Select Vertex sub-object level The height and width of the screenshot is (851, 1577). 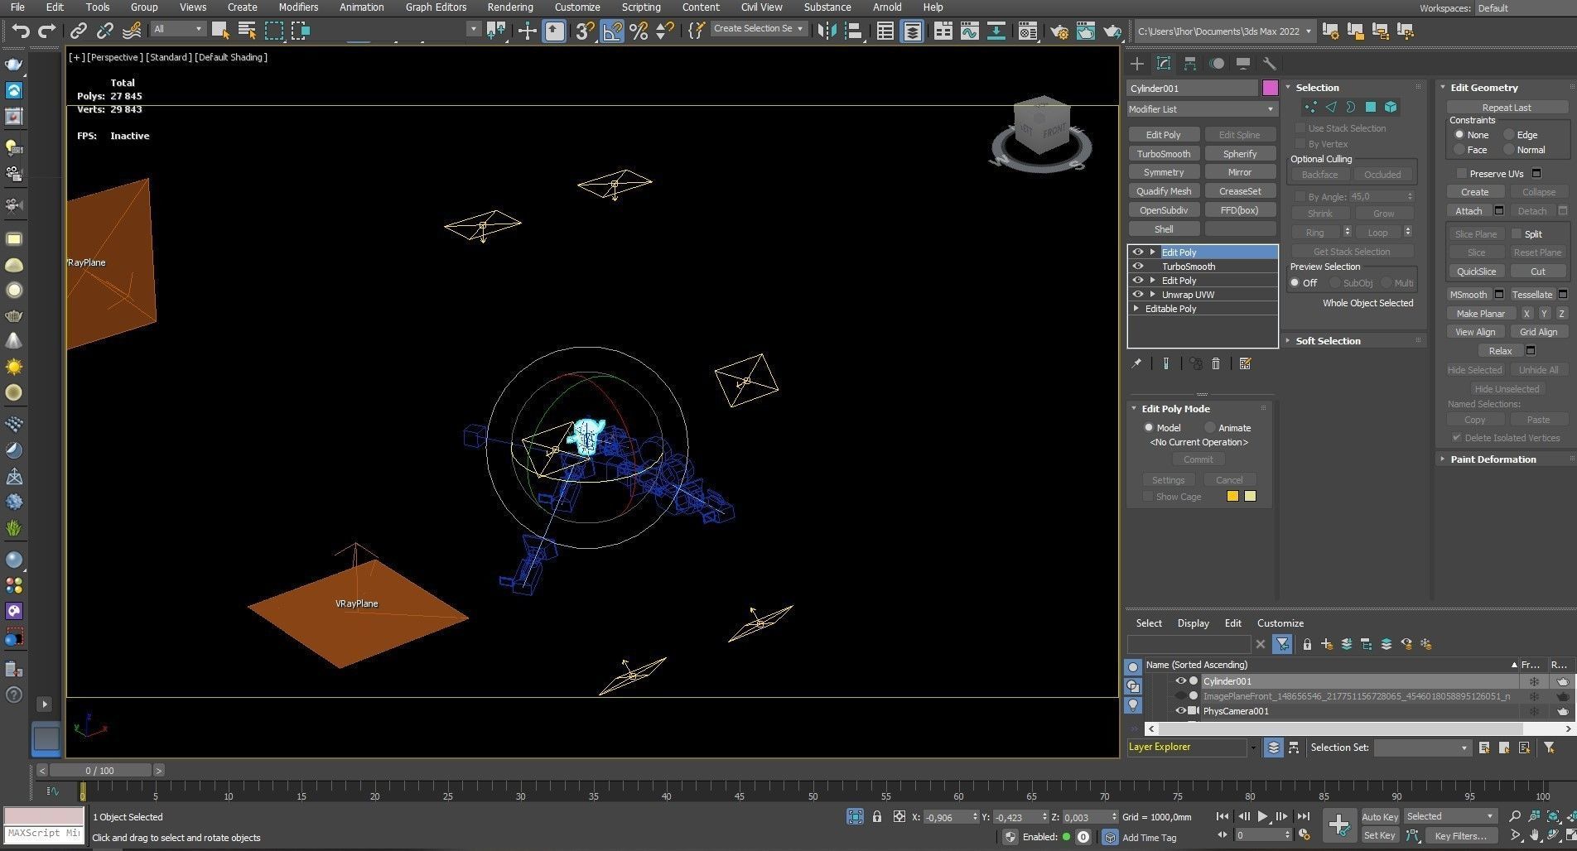click(1310, 107)
